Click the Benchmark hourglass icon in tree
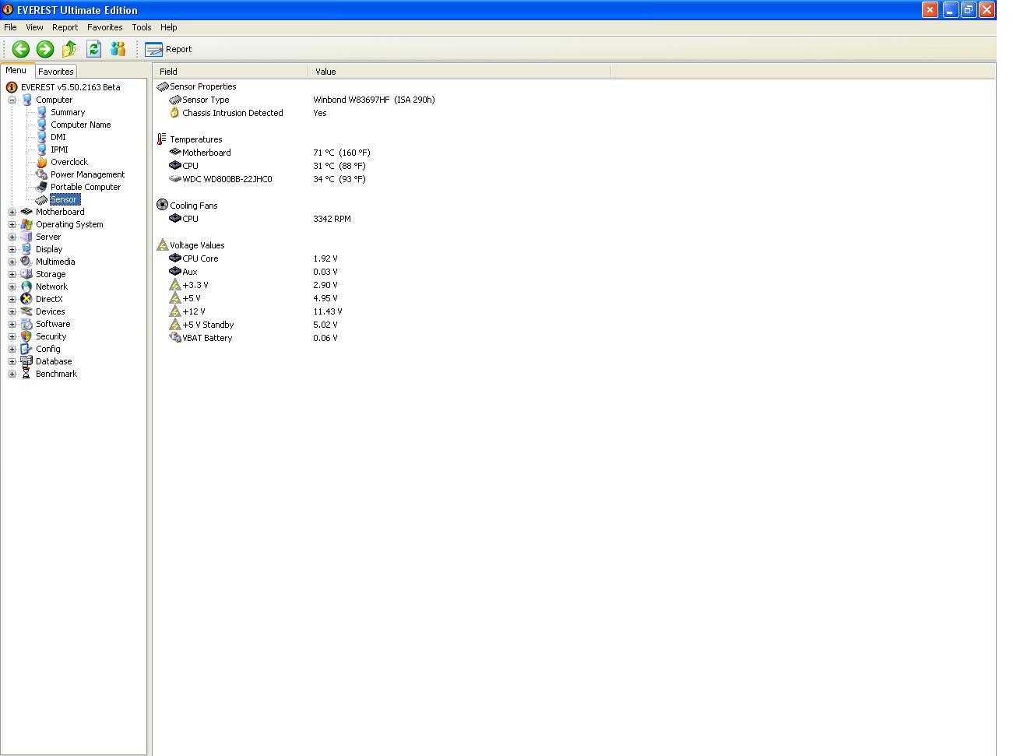 27,374
